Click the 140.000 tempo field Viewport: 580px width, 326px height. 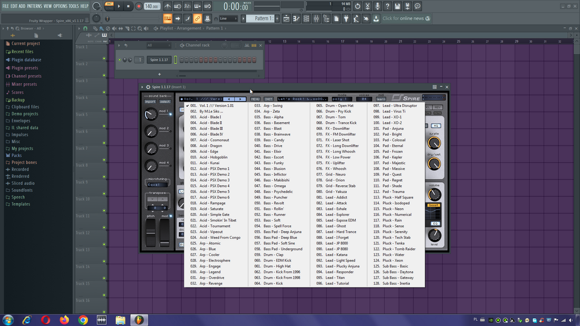[152, 6]
